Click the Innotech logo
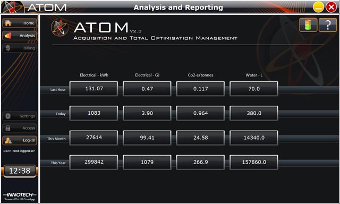 20,197
